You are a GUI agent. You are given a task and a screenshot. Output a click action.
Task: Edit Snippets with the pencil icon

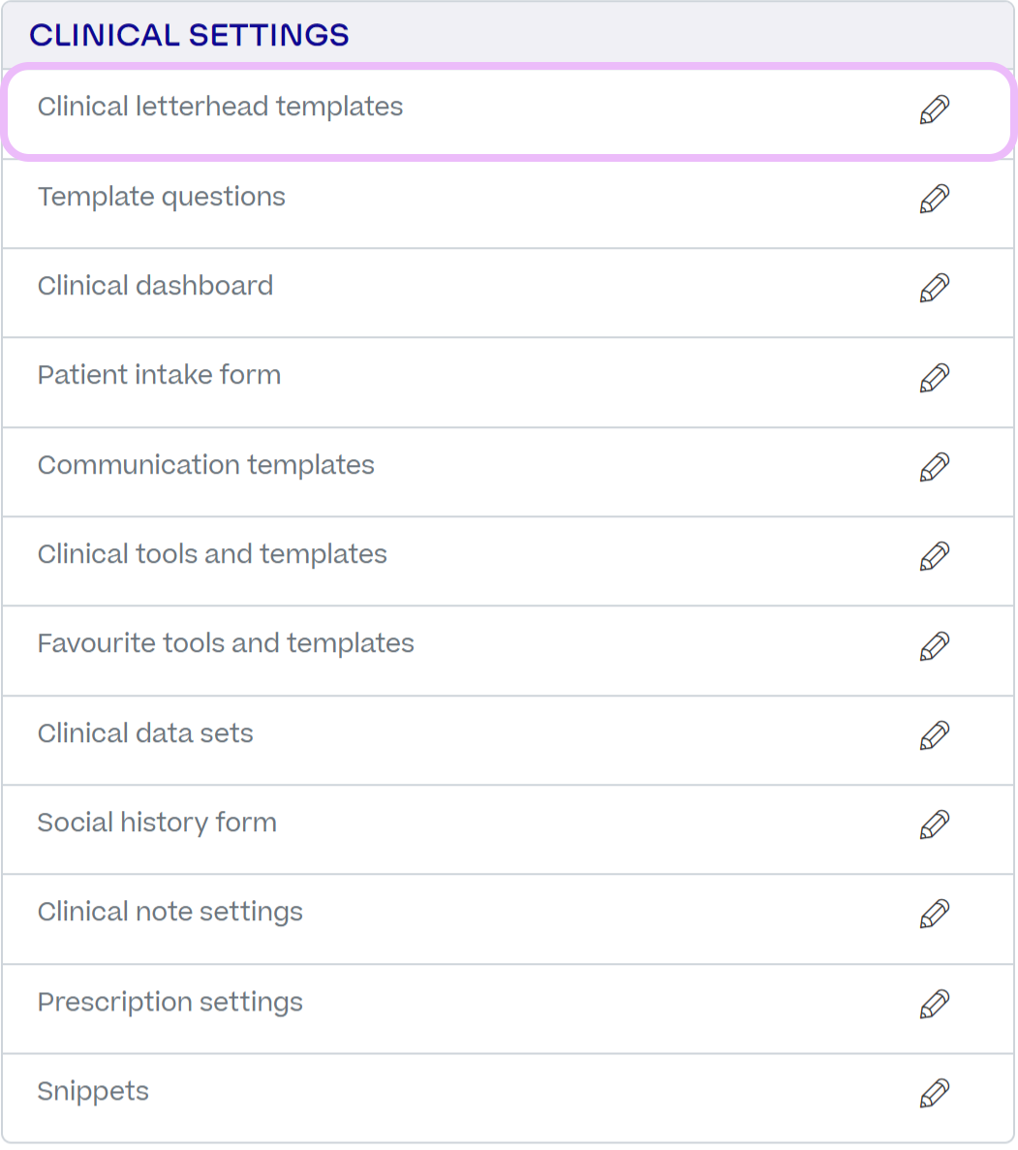(935, 1094)
